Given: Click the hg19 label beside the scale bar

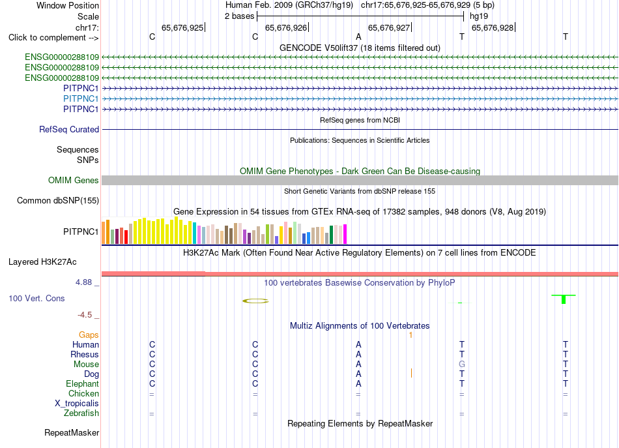Looking at the screenshot, I should pos(479,16).
